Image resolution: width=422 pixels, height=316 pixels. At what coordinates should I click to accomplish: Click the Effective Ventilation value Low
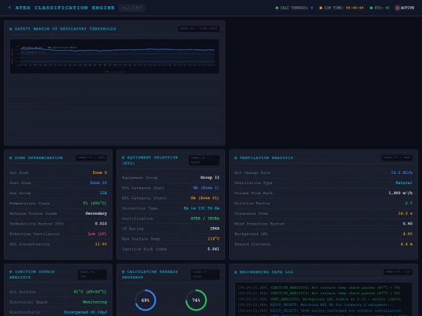97,234
